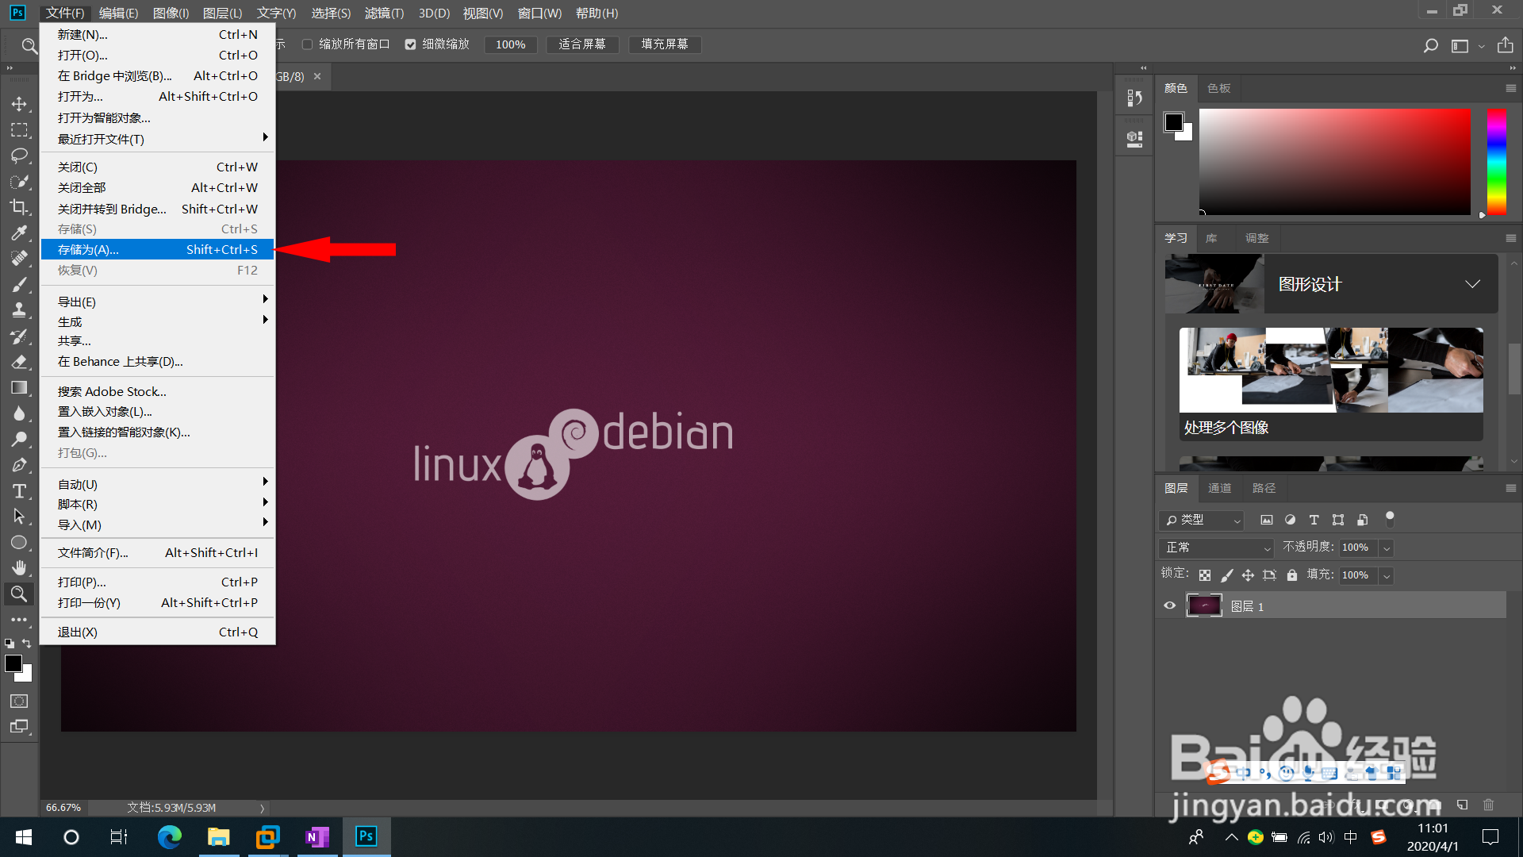Select the Eraser tool
1523x857 pixels.
(19, 362)
